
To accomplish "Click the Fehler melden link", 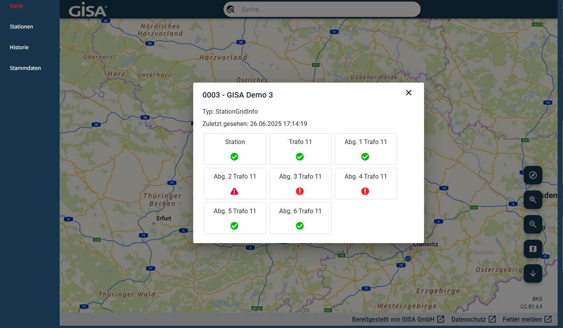I will pyautogui.click(x=526, y=319).
